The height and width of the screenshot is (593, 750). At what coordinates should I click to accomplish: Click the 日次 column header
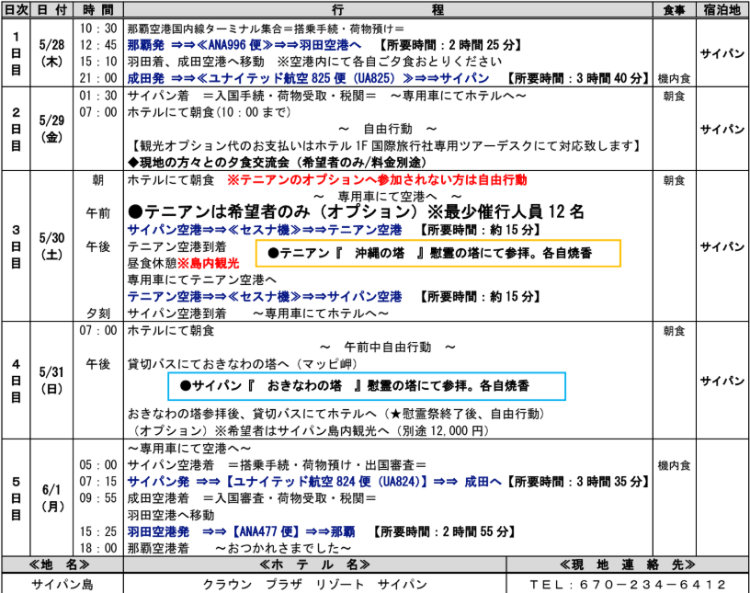coord(16,9)
